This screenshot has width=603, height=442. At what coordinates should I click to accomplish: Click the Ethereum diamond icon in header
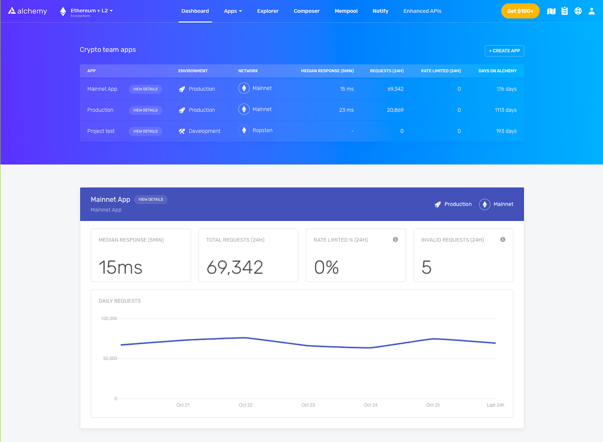[x=63, y=12]
